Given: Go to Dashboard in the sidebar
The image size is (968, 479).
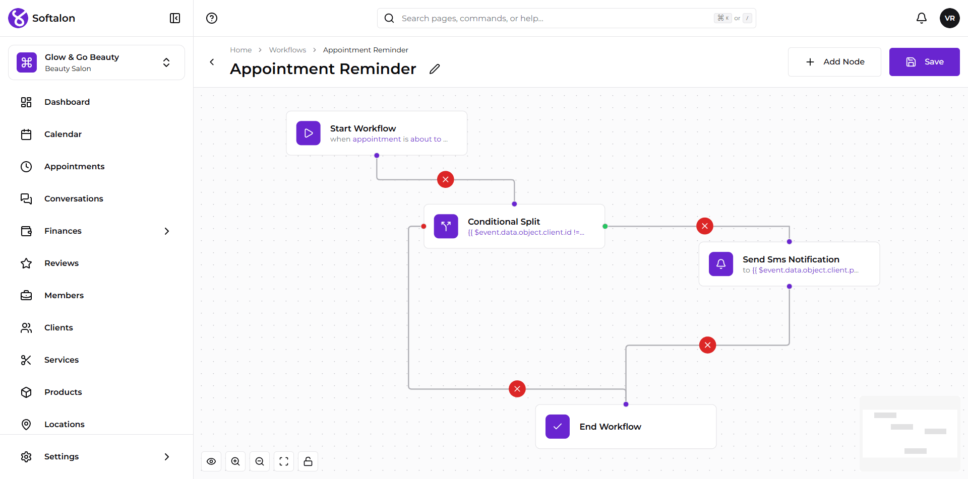Looking at the screenshot, I should pos(96,102).
